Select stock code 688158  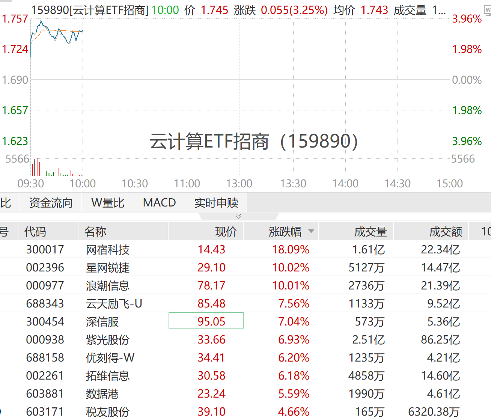pyautogui.click(x=45, y=358)
